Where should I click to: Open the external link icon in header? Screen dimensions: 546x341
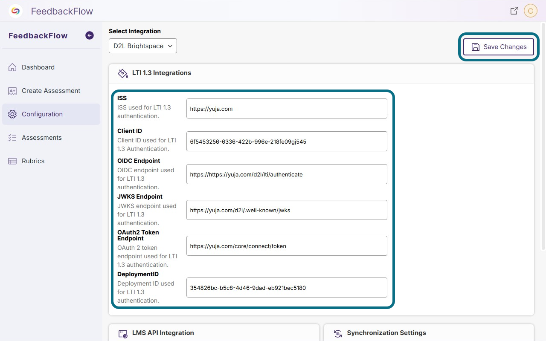click(514, 11)
